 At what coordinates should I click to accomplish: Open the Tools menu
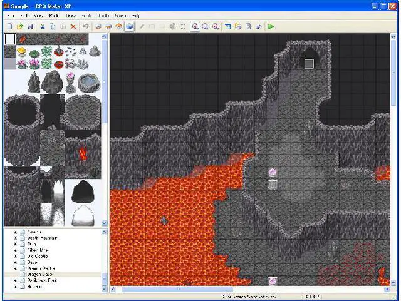pos(104,14)
